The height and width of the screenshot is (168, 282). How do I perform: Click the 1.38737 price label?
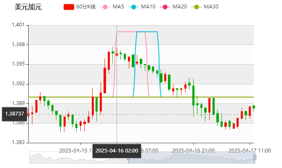pos(14,114)
